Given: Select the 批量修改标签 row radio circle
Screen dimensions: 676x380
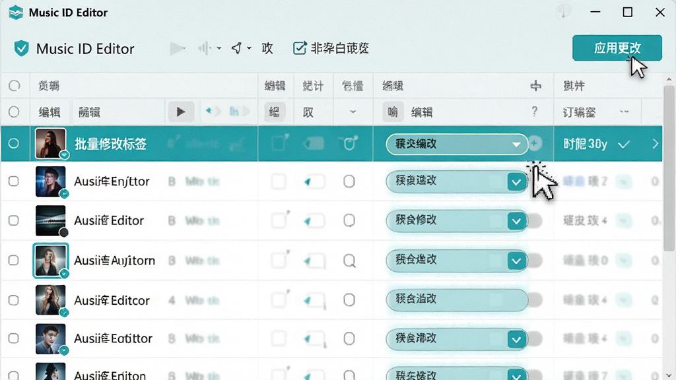Looking at the screenshot, I should pyautogui.click(x=14, y=143).
